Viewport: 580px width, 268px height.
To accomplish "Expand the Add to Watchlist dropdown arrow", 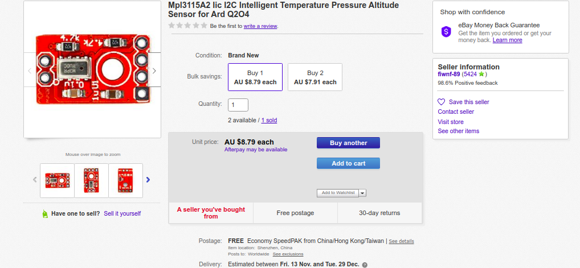I will tap(362, 193).
